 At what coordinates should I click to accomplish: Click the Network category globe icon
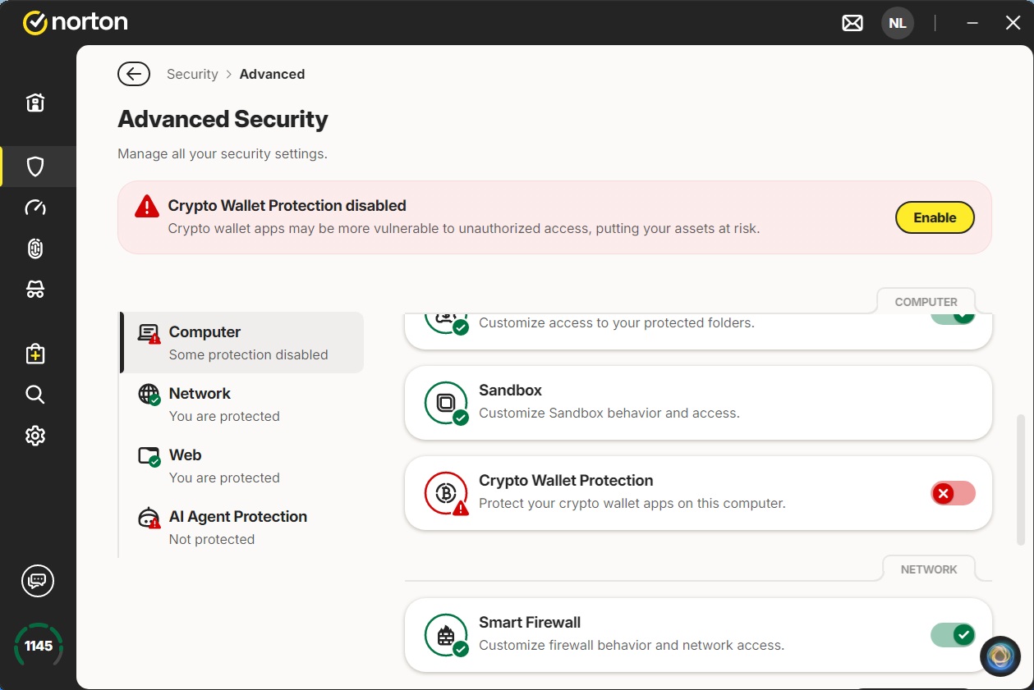pyautogui.click(x=149, y=395)
